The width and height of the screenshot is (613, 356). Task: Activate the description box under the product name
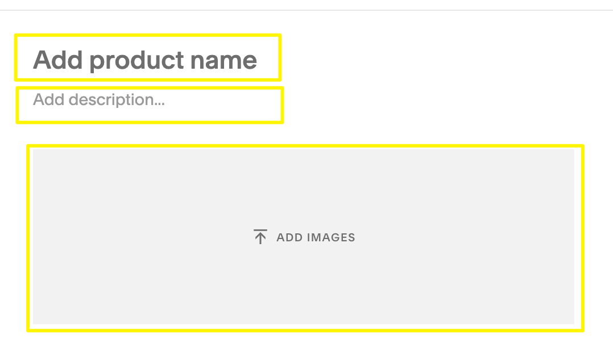pyautogui.click(x=100, y=100)
